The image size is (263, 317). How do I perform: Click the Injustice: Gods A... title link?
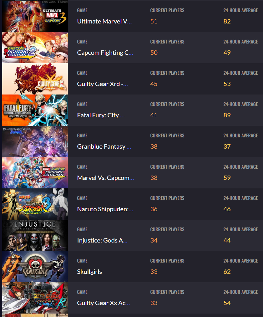point(102,241)
